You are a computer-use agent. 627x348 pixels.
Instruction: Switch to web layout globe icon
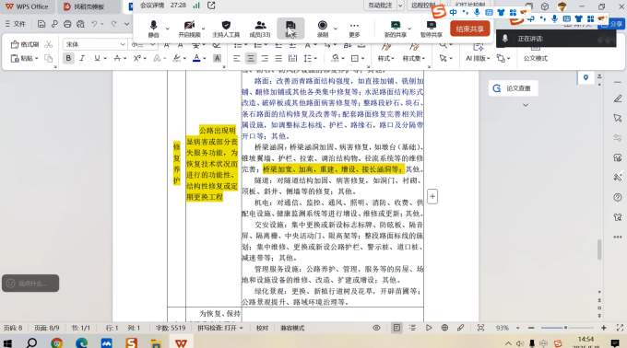point(444,328)
